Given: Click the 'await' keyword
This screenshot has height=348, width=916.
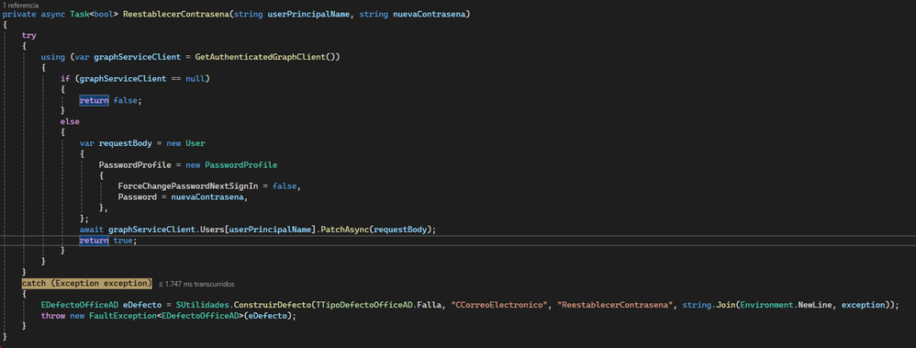Looking at the screenshot, I should coord(91,230).
